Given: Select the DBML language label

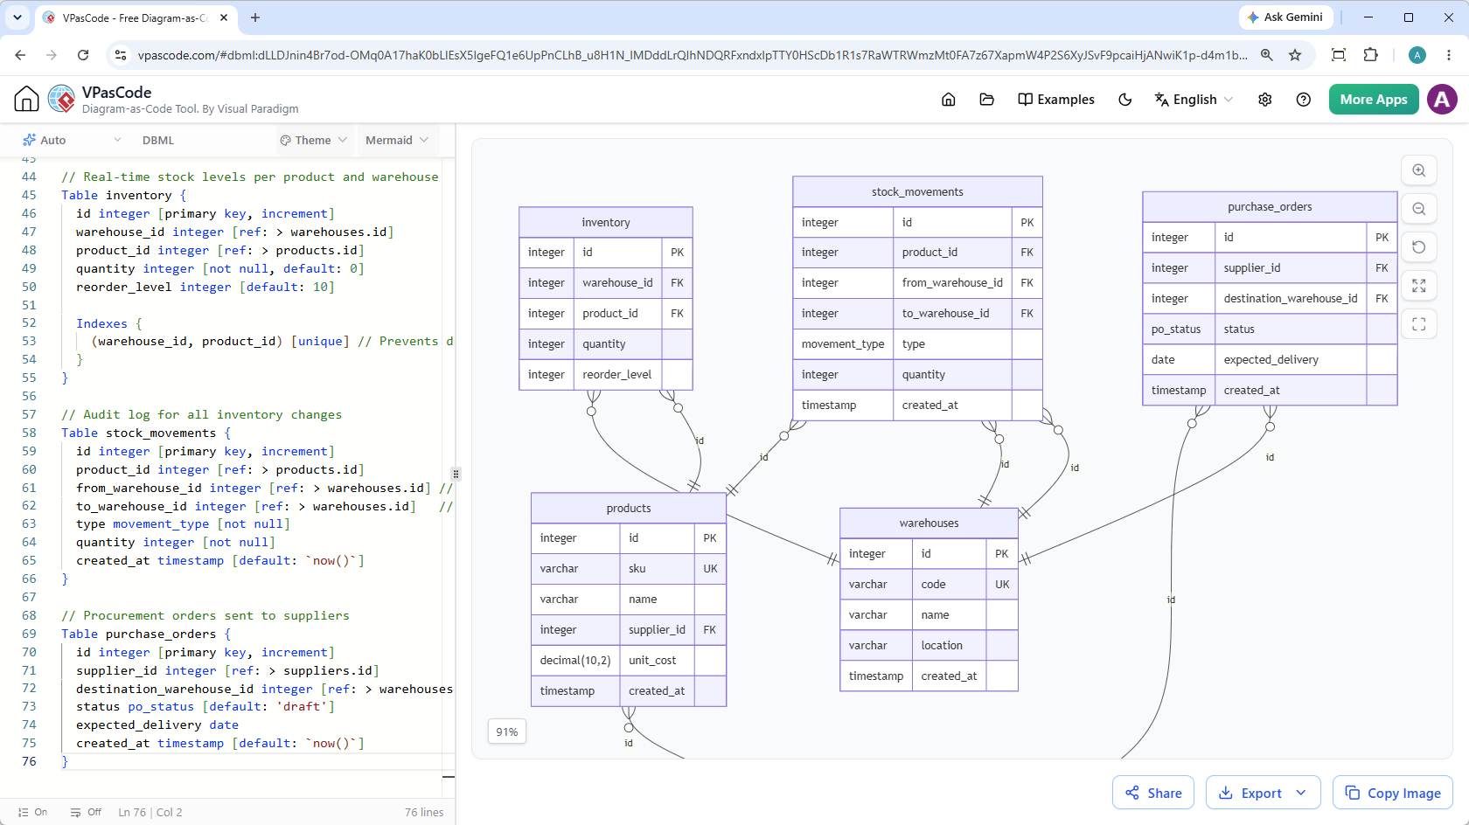Looking at the screenshot, I should [x=158, y=140].
